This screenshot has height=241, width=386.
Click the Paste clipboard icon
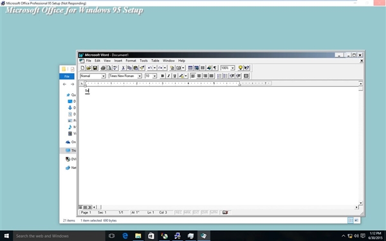point(135,68)
